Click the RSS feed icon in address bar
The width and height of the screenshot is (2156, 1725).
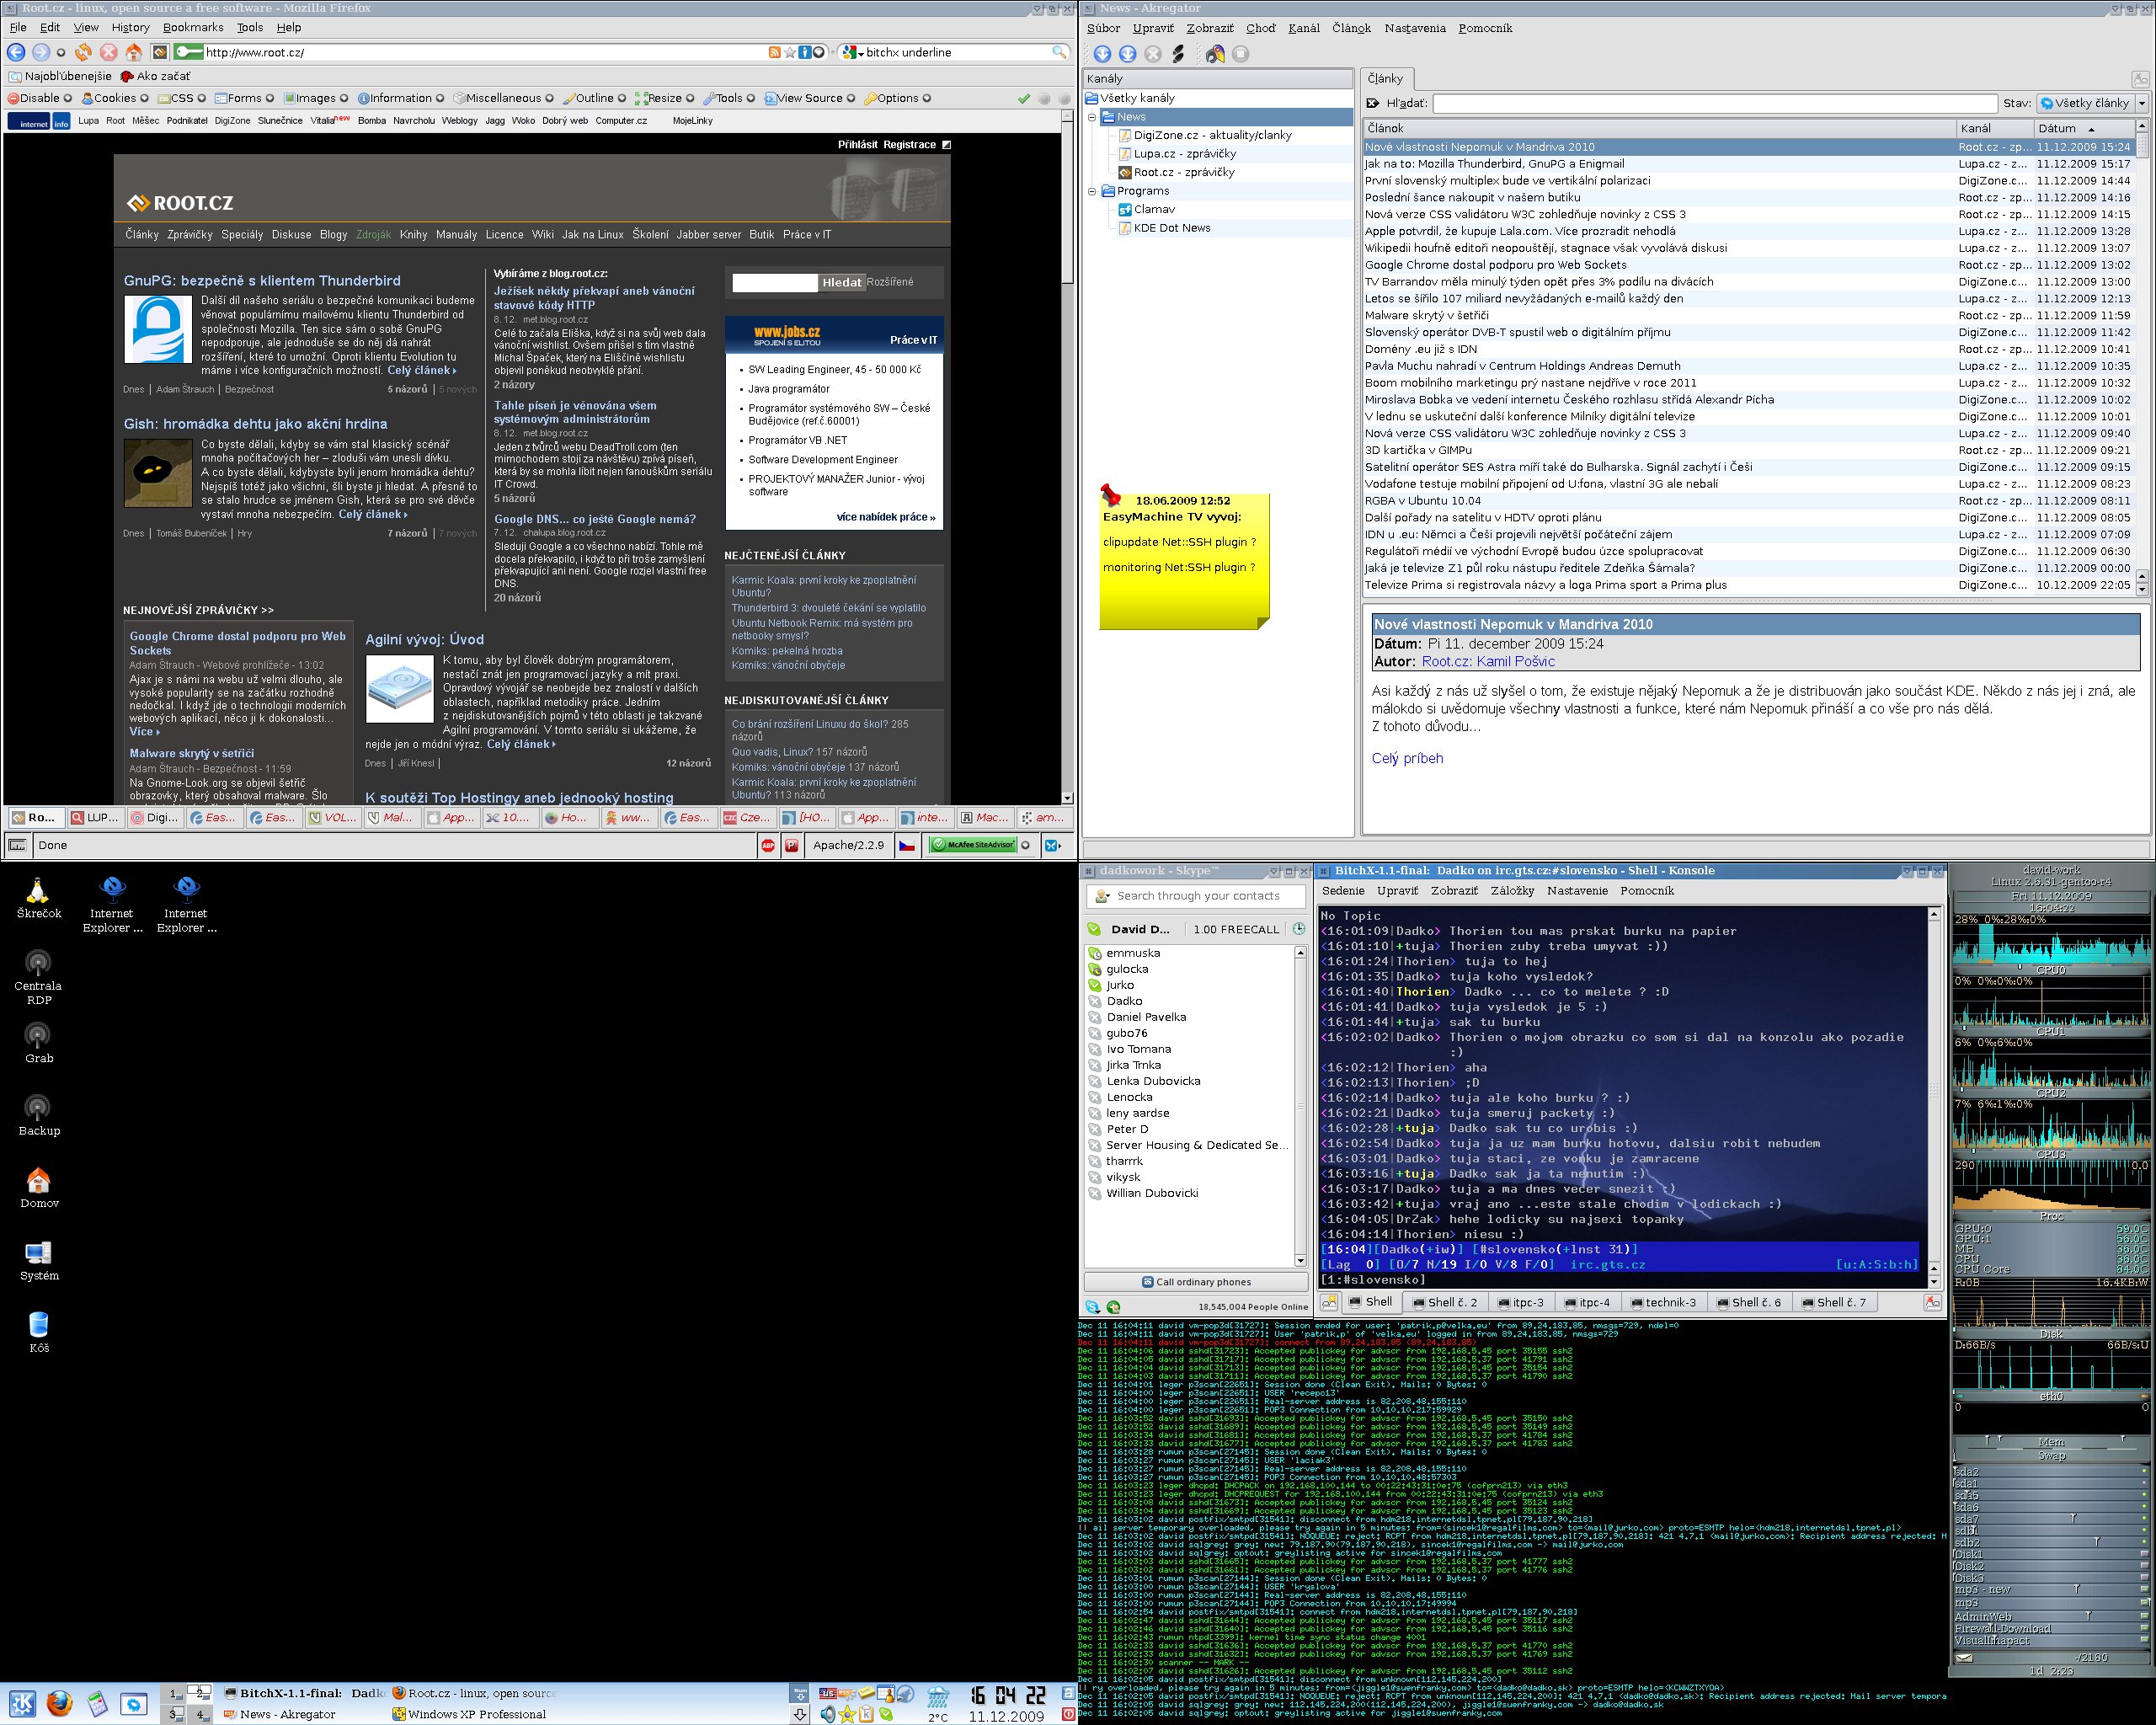773,52
